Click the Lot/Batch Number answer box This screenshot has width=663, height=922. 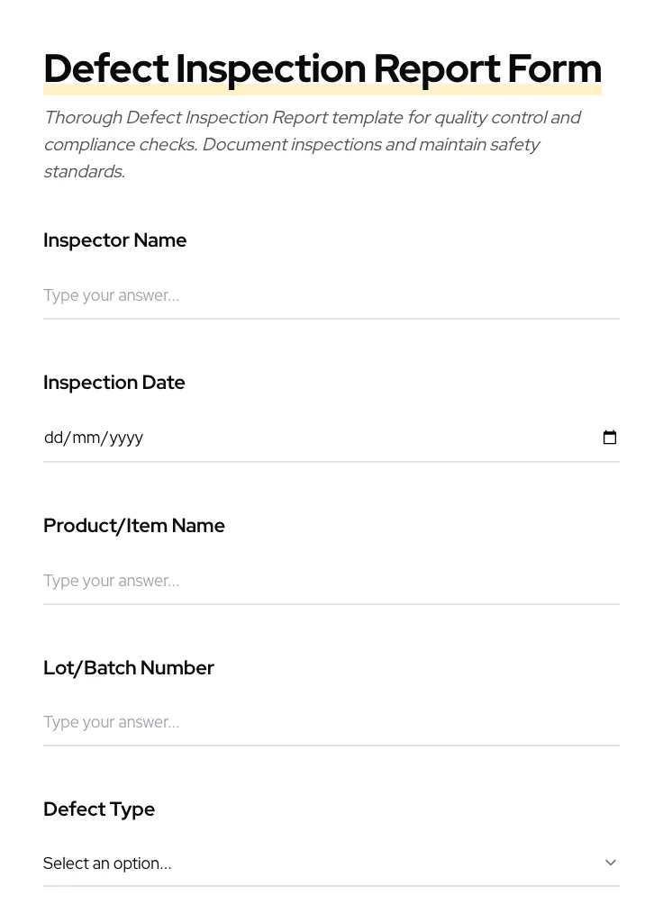331,722
